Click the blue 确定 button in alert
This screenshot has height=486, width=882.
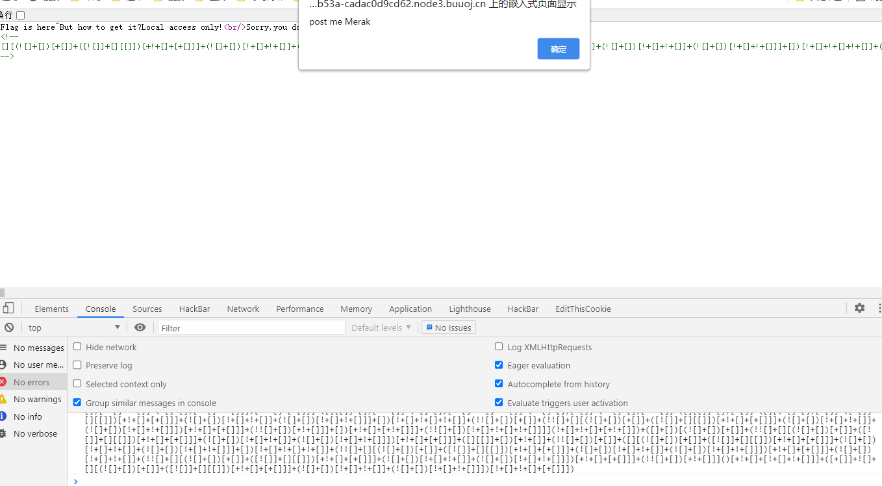pyautogui.click(x=558, y=49)
